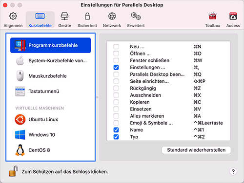Click the Windows 10 logo icon
The width and height of the screenshot is (244, 183).
(x=20, y=135)
